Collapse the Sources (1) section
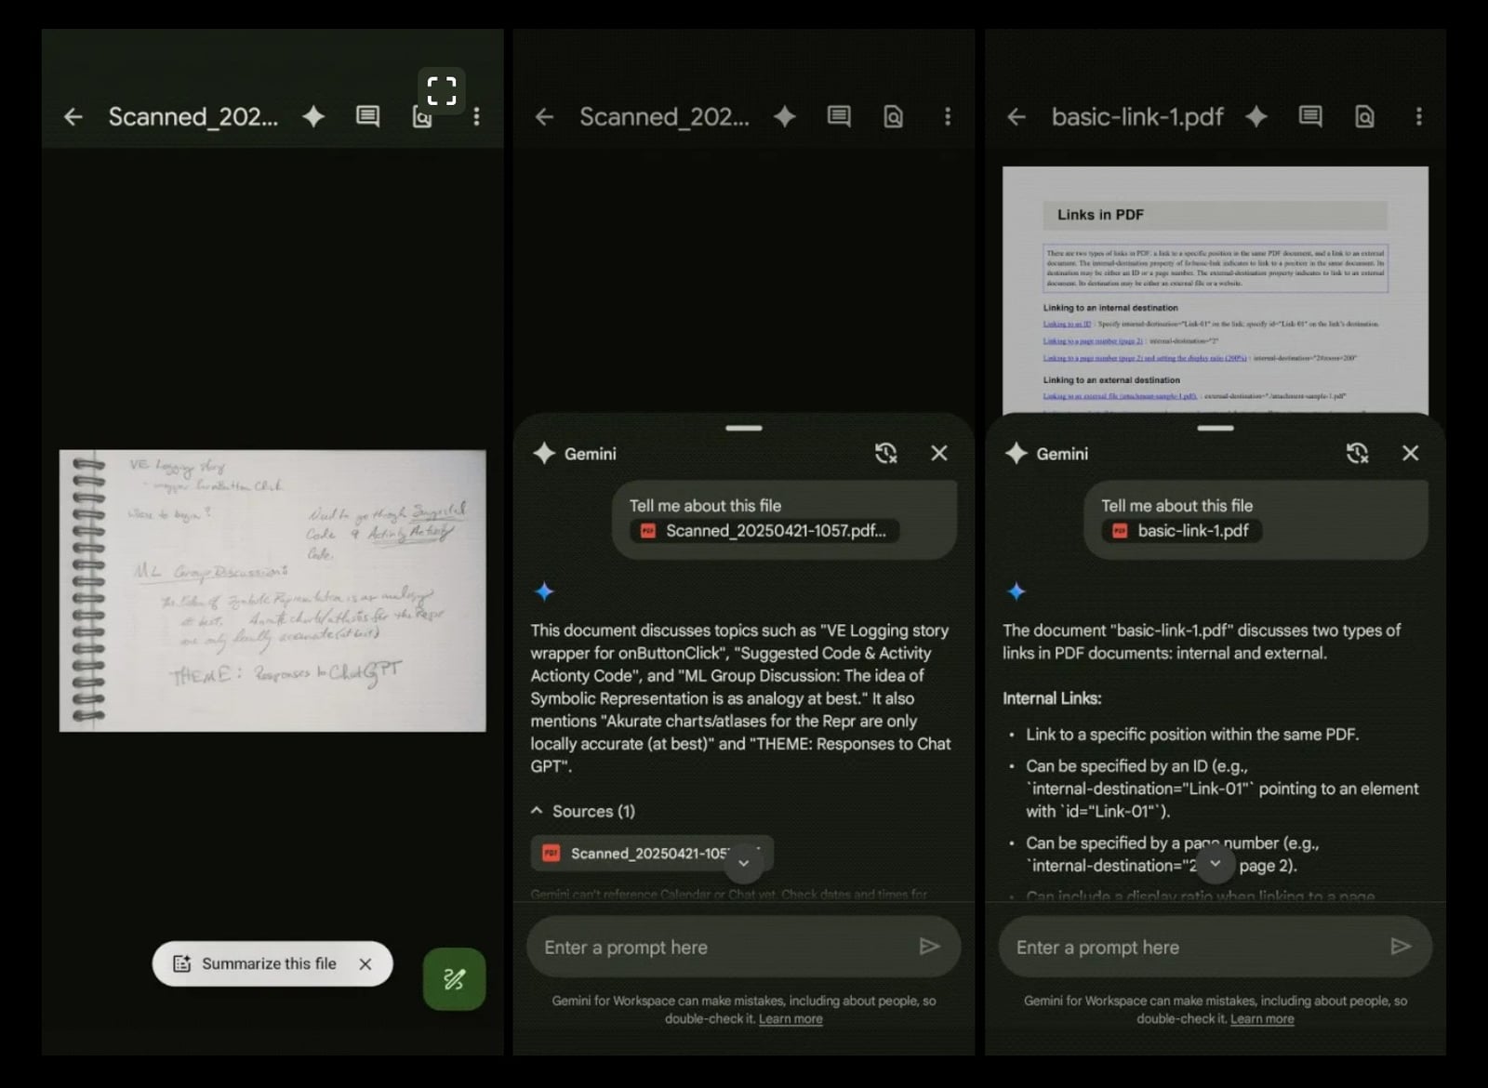 point(537,811)
